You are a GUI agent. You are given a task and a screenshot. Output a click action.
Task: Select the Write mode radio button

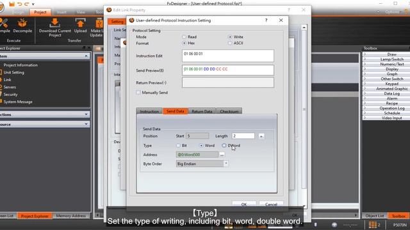pyautogui.click(x=230, y=37)
